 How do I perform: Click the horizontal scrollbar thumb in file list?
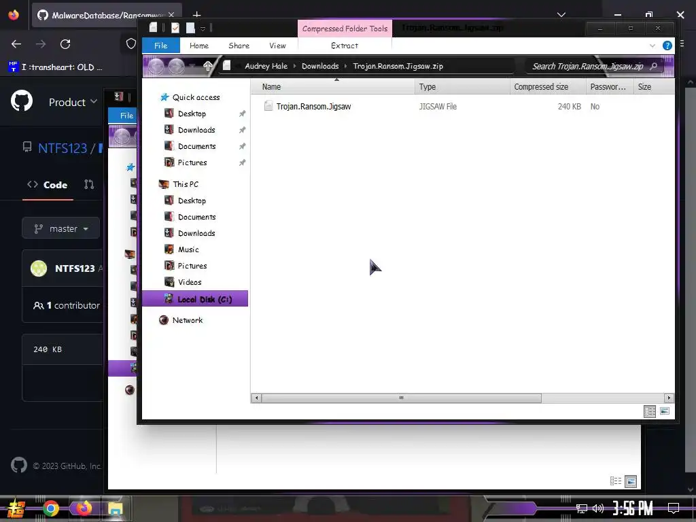401,398
